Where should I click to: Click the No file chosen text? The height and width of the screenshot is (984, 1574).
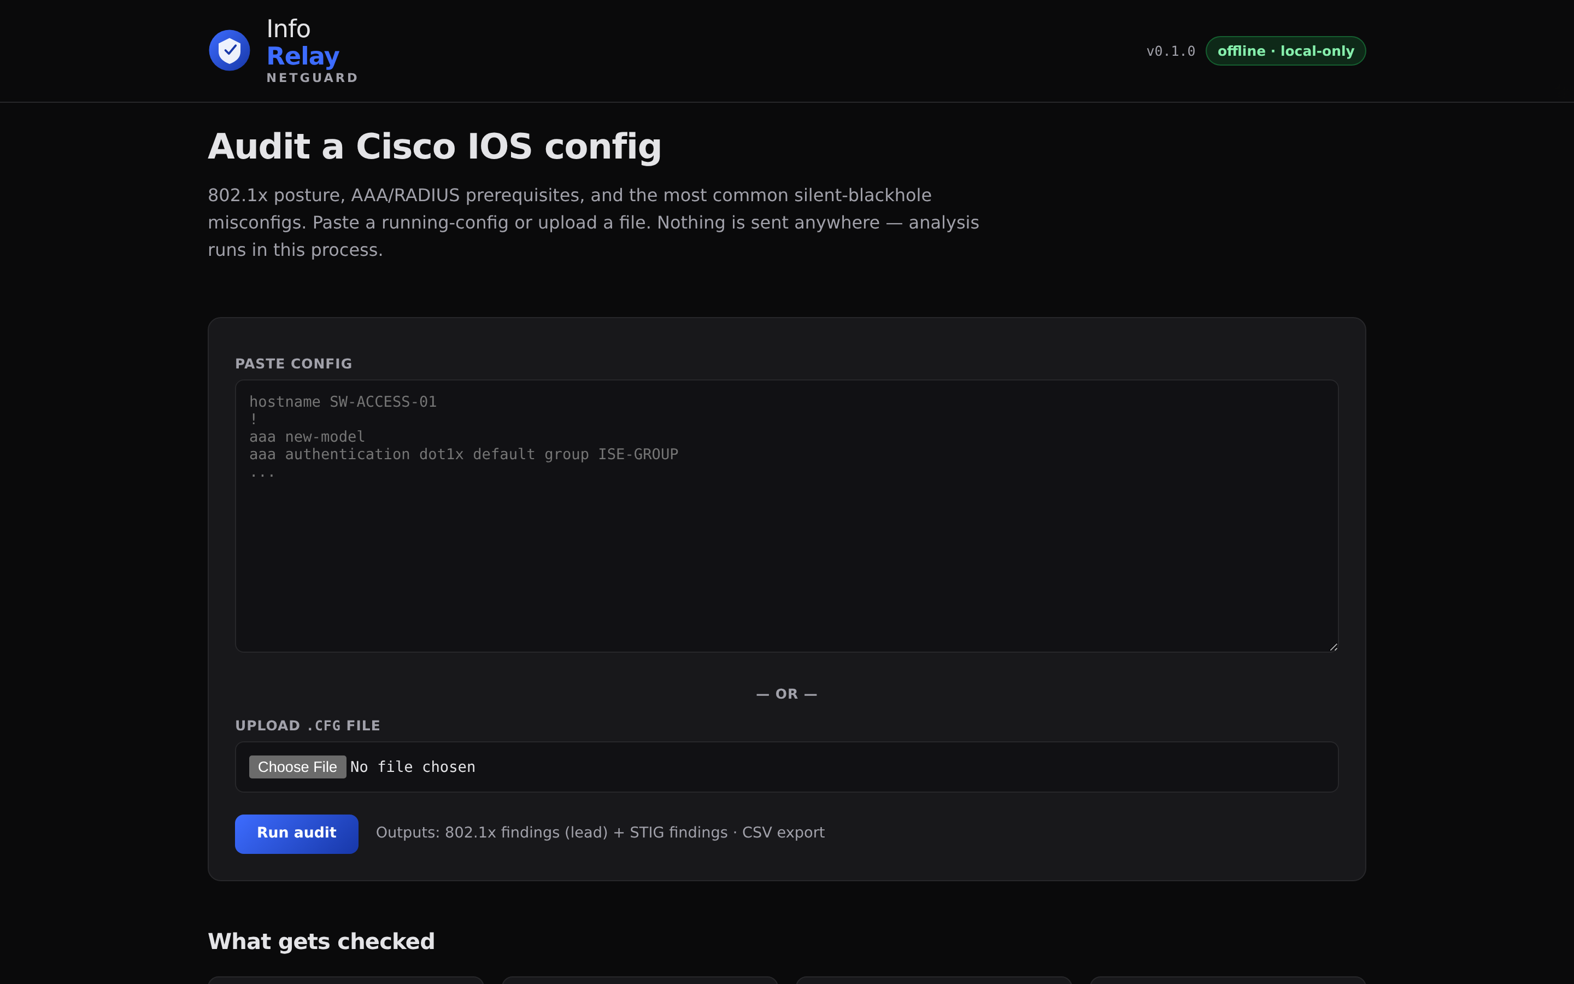(x=413, y=768)
